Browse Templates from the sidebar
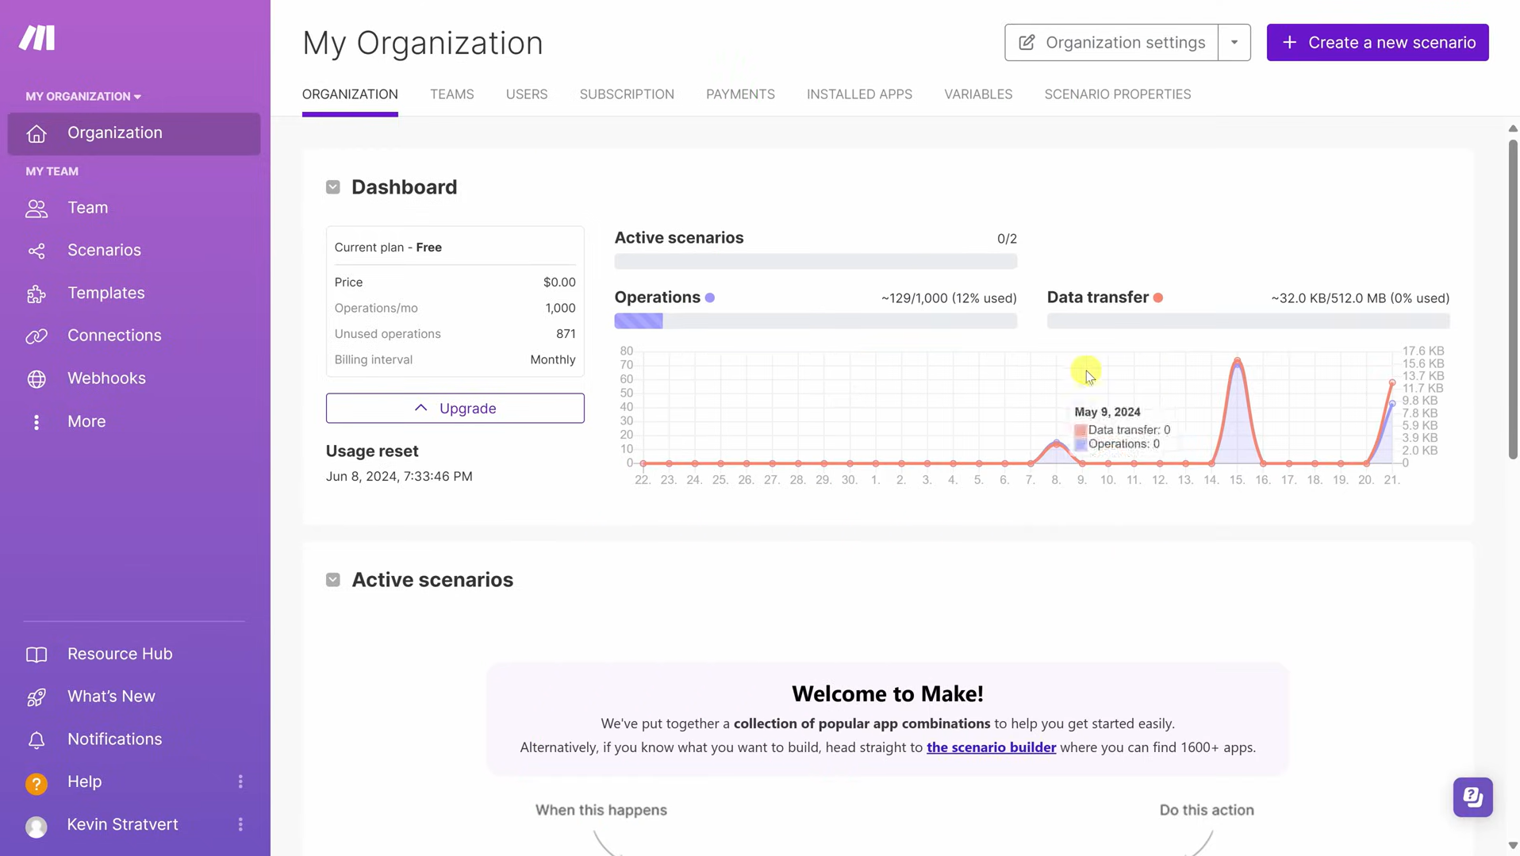This screenshot has height=856, width=1520. coord(106,293)
